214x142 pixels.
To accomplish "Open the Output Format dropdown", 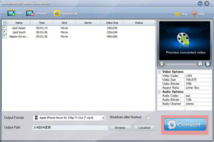I will point(69,118).
